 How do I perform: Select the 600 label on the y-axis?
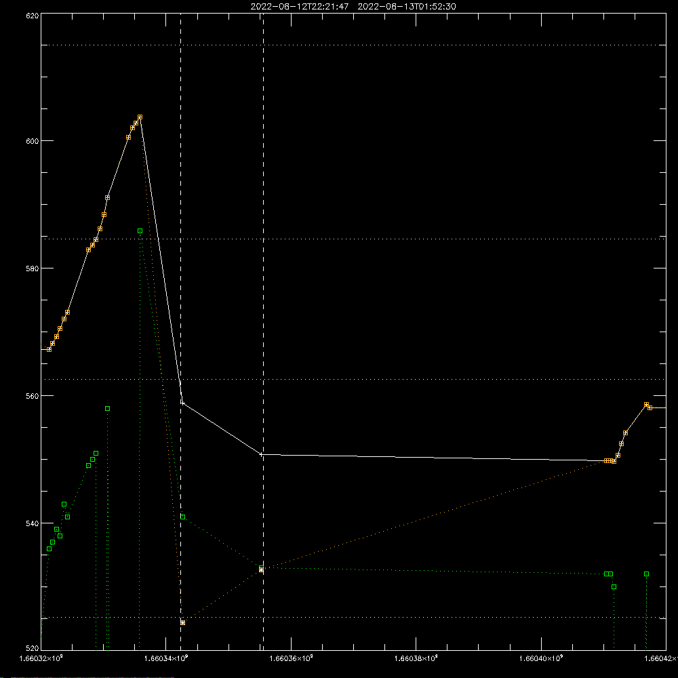pos(33,141)
